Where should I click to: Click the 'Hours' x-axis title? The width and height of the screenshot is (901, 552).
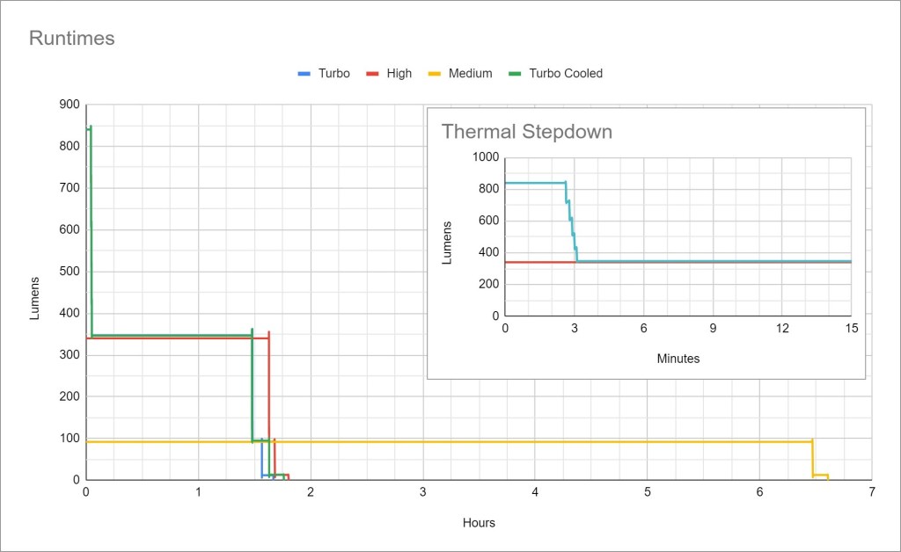479,523
